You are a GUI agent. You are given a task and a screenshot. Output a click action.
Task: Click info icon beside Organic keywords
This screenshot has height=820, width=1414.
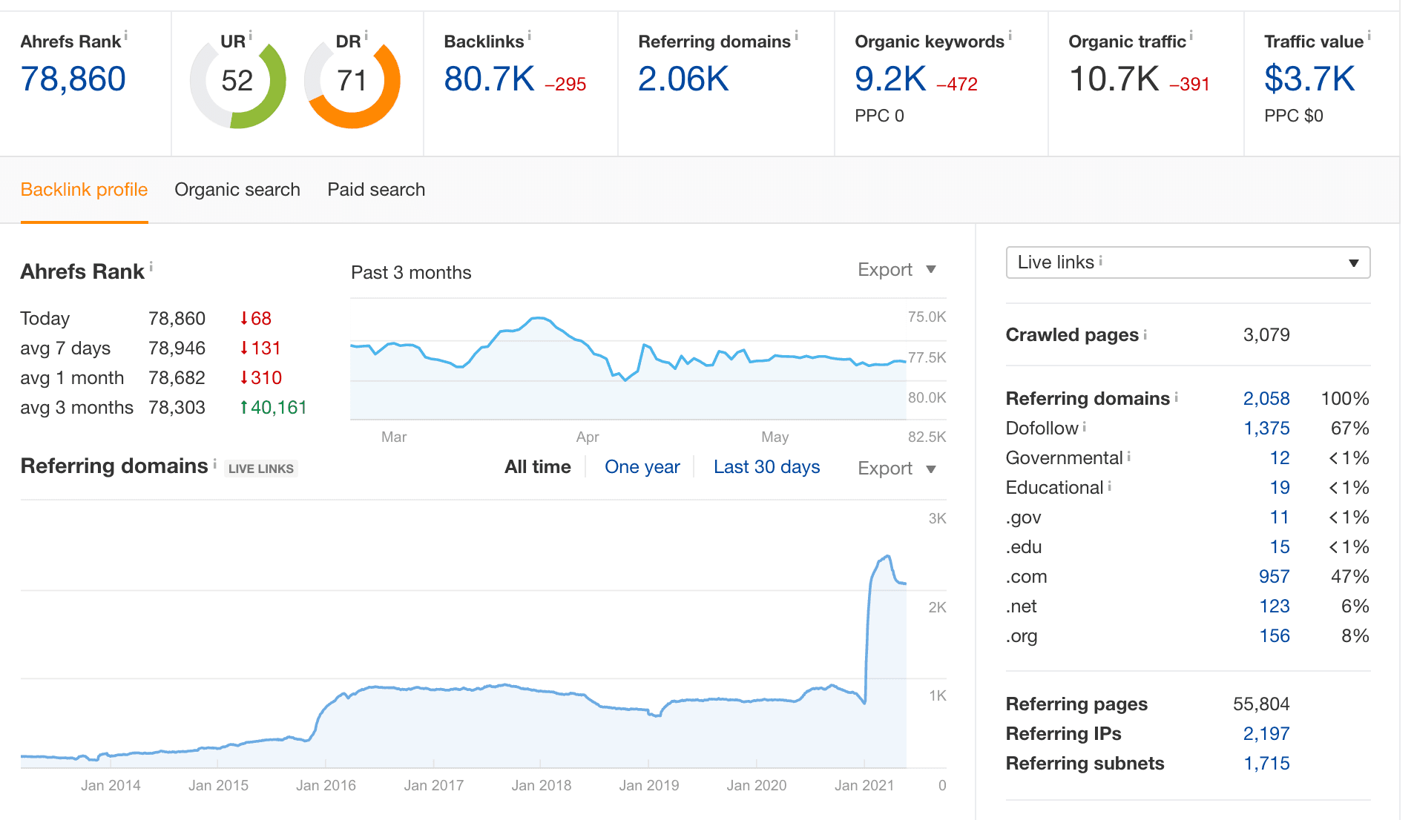(1010, 36)
